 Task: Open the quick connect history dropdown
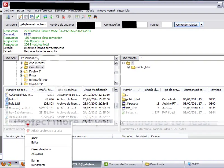tap(201, 25)
